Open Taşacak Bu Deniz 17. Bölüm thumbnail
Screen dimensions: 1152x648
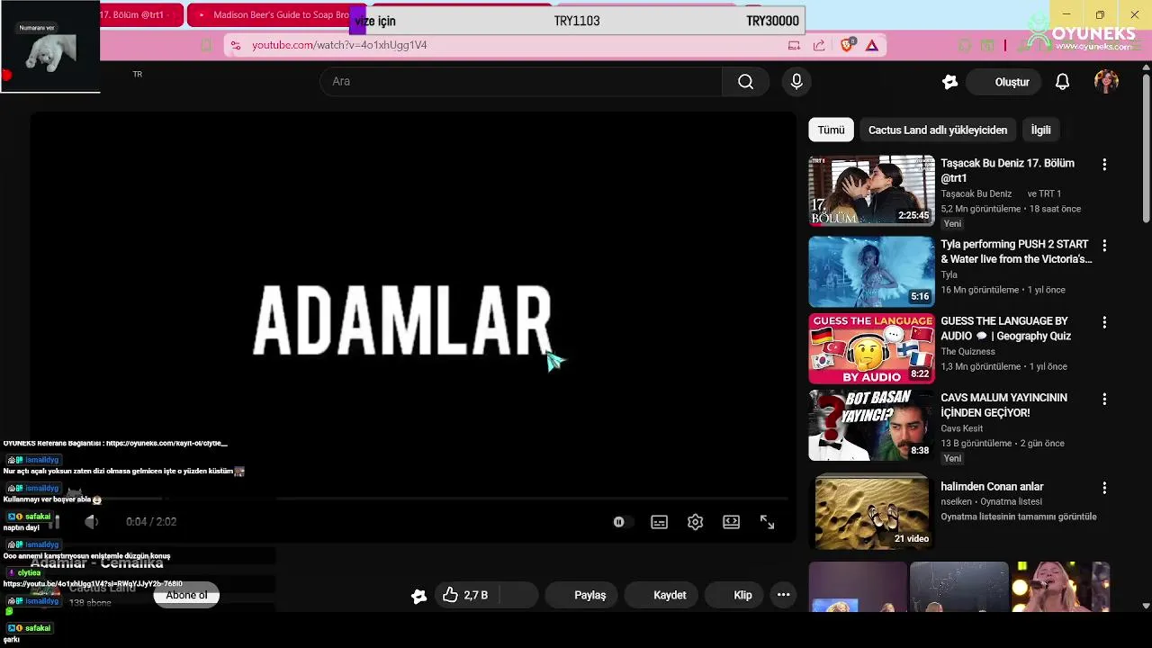(871, 191)
